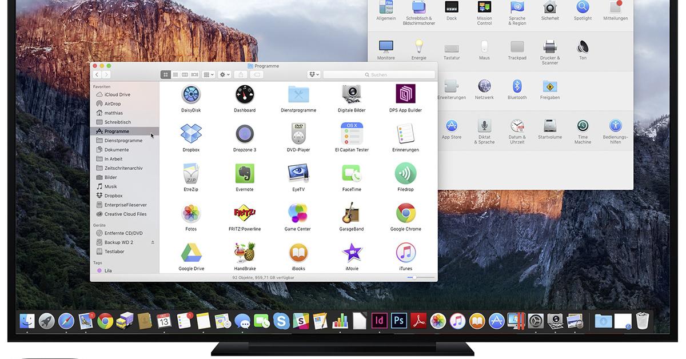The width and height of the screenshot is (686, 359).
Task: Select EtreZip application
Action: coord(191,173)
